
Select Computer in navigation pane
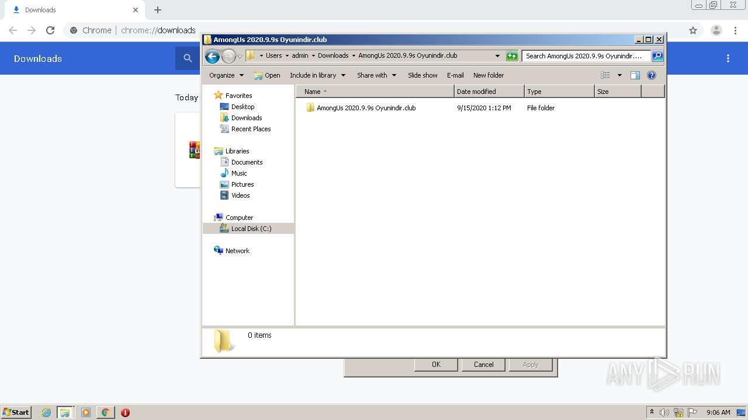239,218
